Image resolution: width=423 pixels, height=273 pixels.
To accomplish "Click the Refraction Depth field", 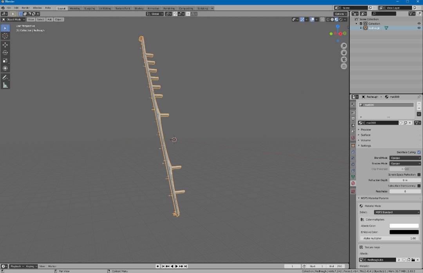I will coord(405,180).
